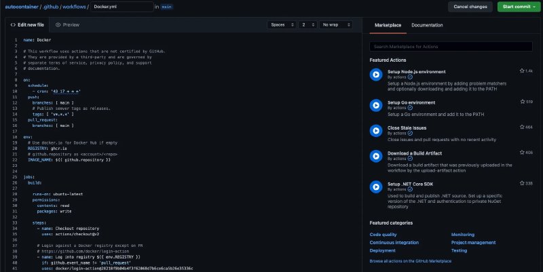This screenshot has height=272, width=543.
Task: Switch to the Preview tab
Action: (x=67, y=25)
